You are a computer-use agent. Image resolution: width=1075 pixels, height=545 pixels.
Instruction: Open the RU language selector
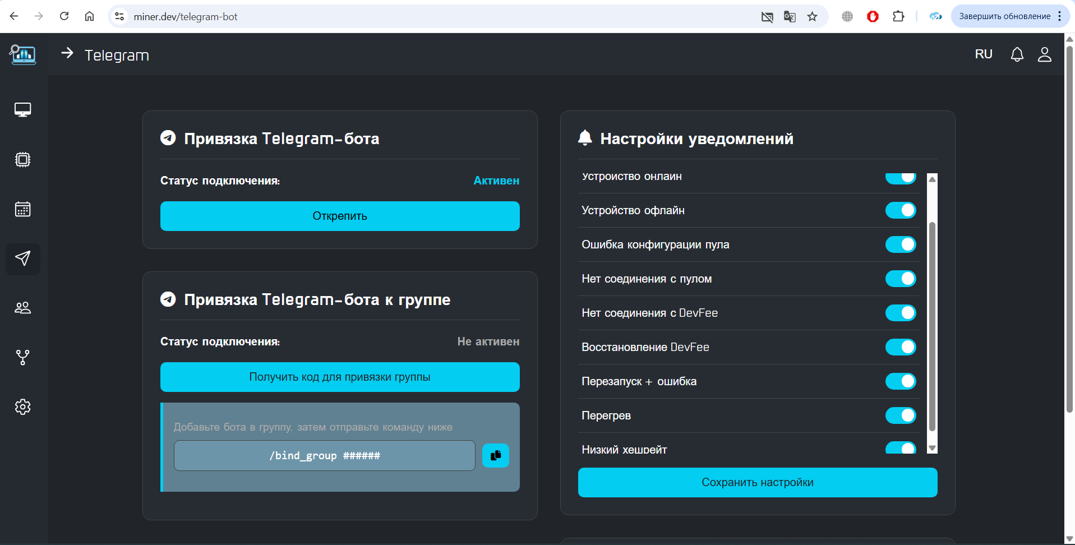(983, 54)
